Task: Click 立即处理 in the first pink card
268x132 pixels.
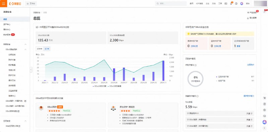Action: [194, 46]
